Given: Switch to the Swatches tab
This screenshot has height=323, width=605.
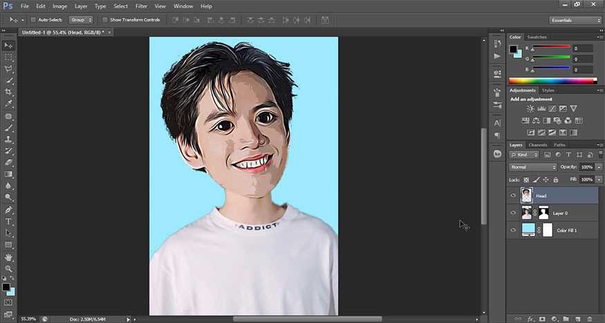Looking at the screenshot, I should tap(537, 37).
